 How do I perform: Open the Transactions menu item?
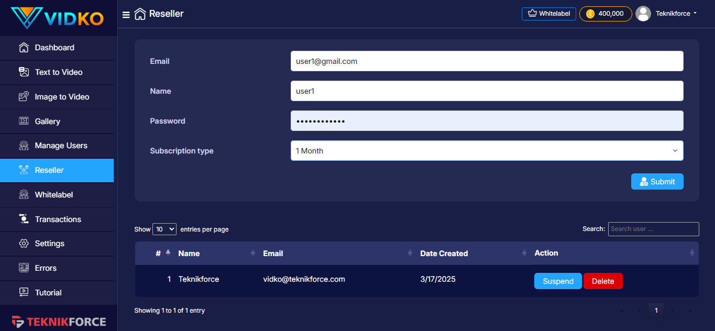58,219
